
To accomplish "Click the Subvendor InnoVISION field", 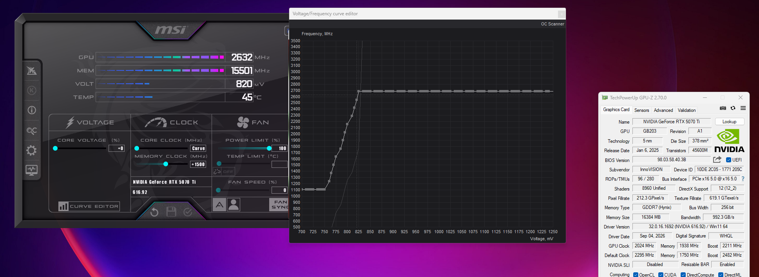I will pos(651,169).
